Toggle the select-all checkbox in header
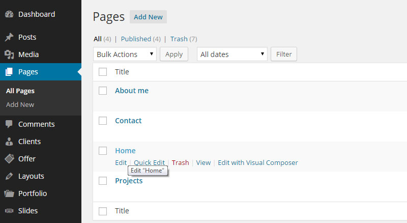407x223 pixels. [103, 72]
